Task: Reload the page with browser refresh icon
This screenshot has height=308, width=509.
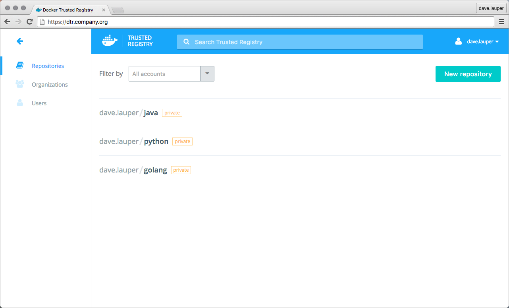Action: tap(29, 22)
